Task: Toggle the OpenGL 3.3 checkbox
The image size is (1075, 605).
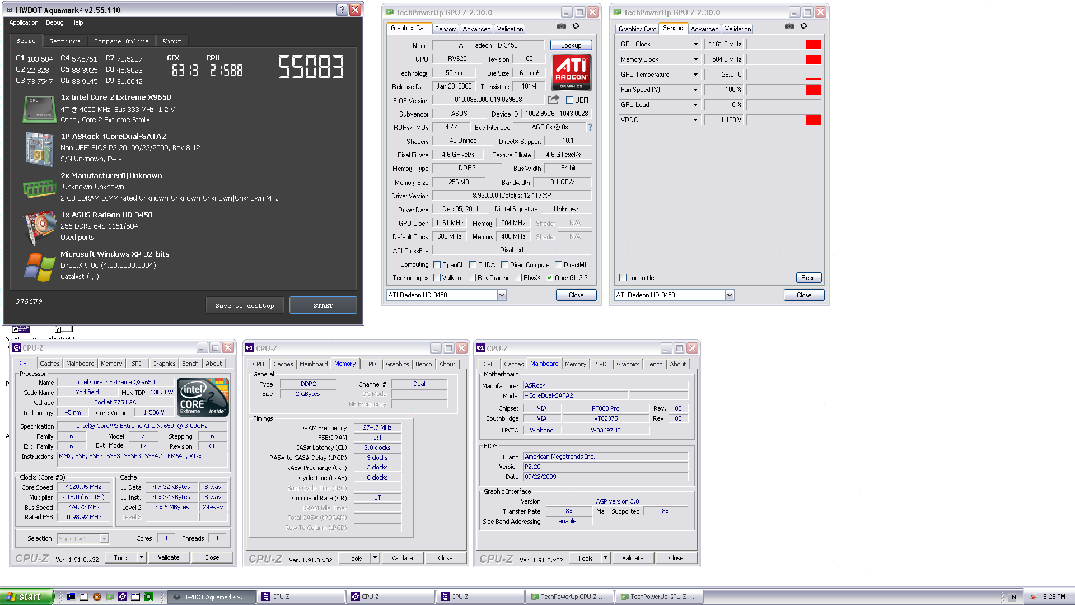Action: coord(550,278)
